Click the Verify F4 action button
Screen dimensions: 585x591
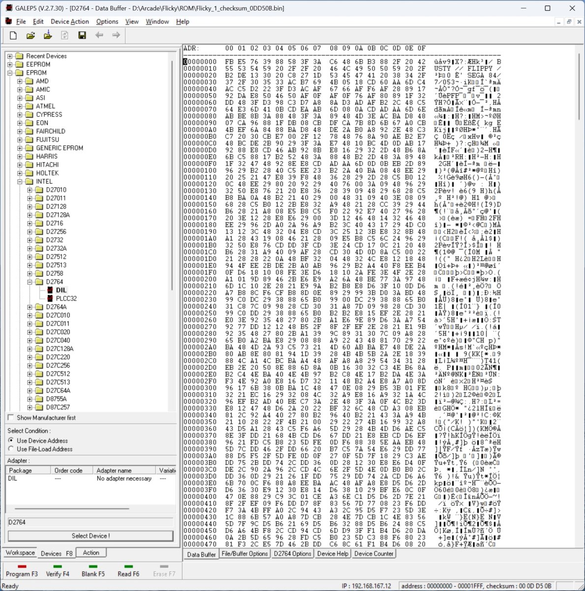pyautogui.click(x=58, y=571)
